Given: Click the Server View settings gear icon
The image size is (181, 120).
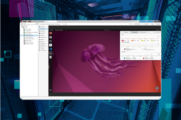Looking at the screenshot, I should [37, 24].
